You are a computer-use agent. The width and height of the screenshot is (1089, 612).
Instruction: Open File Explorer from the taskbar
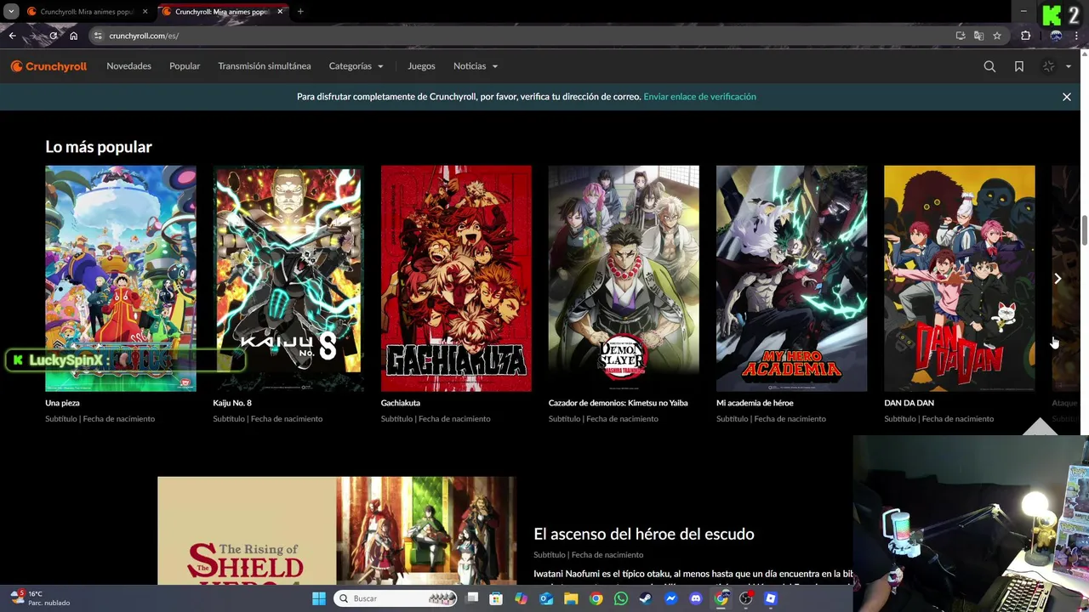pyautogui.click(x=571, y=598)
